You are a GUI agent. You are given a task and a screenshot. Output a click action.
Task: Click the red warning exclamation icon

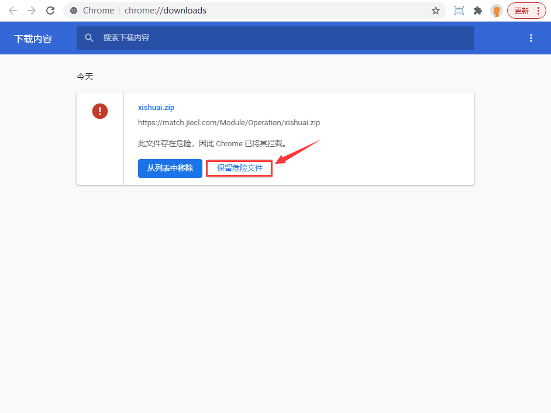click(100, 111)
